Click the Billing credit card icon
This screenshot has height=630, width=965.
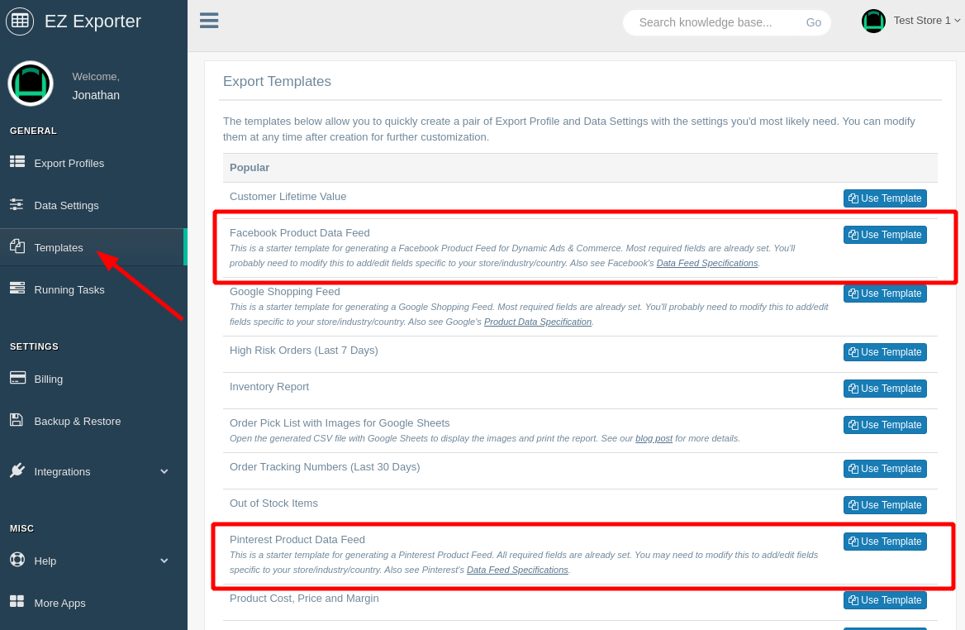(x=17, y=378)
